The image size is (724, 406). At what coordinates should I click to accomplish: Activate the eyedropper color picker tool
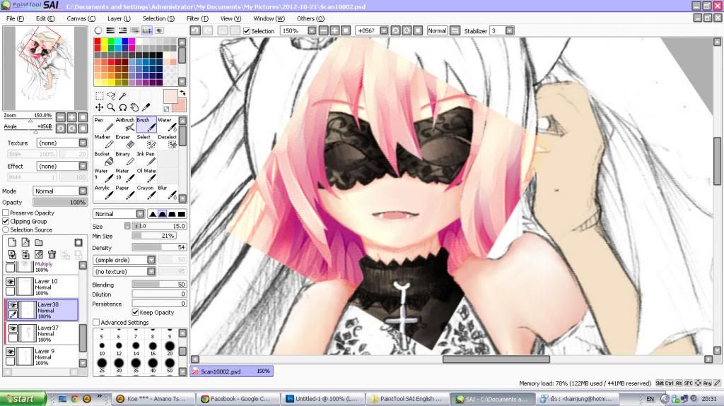pos(146,107)
